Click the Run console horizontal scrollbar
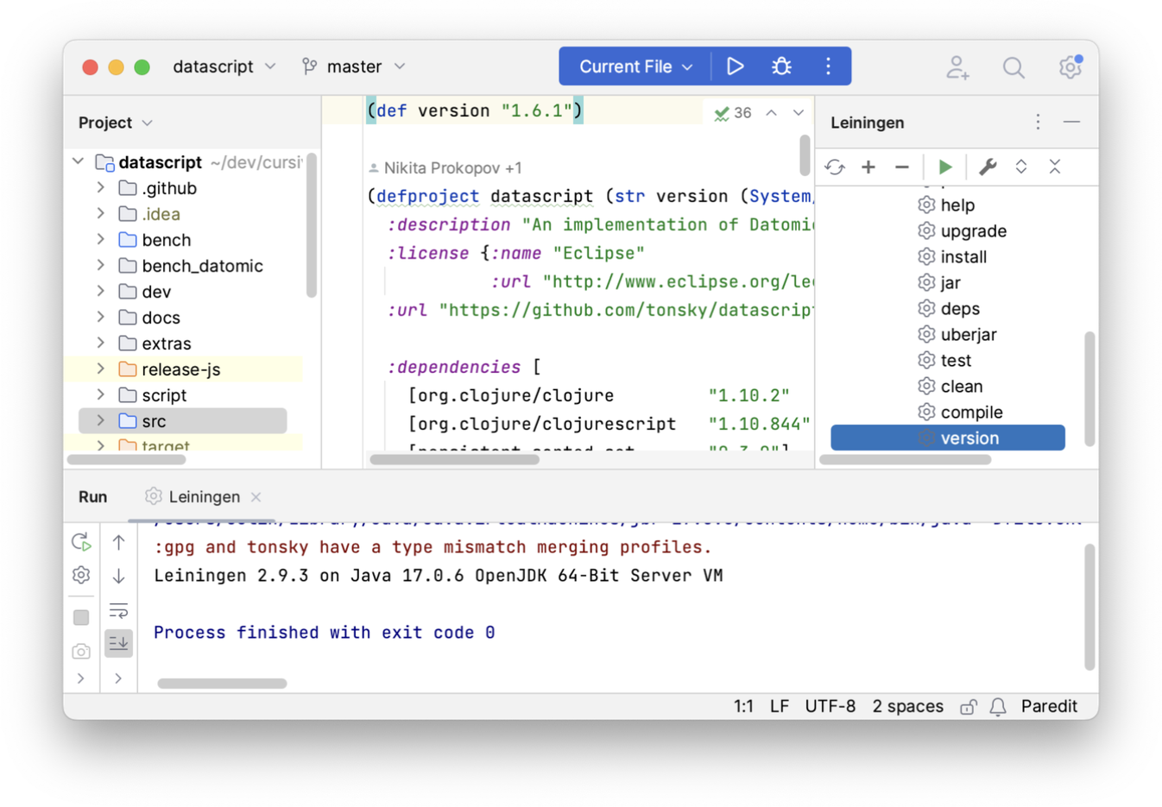The height and width of the screenshot is (807, 1162). (222, 684)
